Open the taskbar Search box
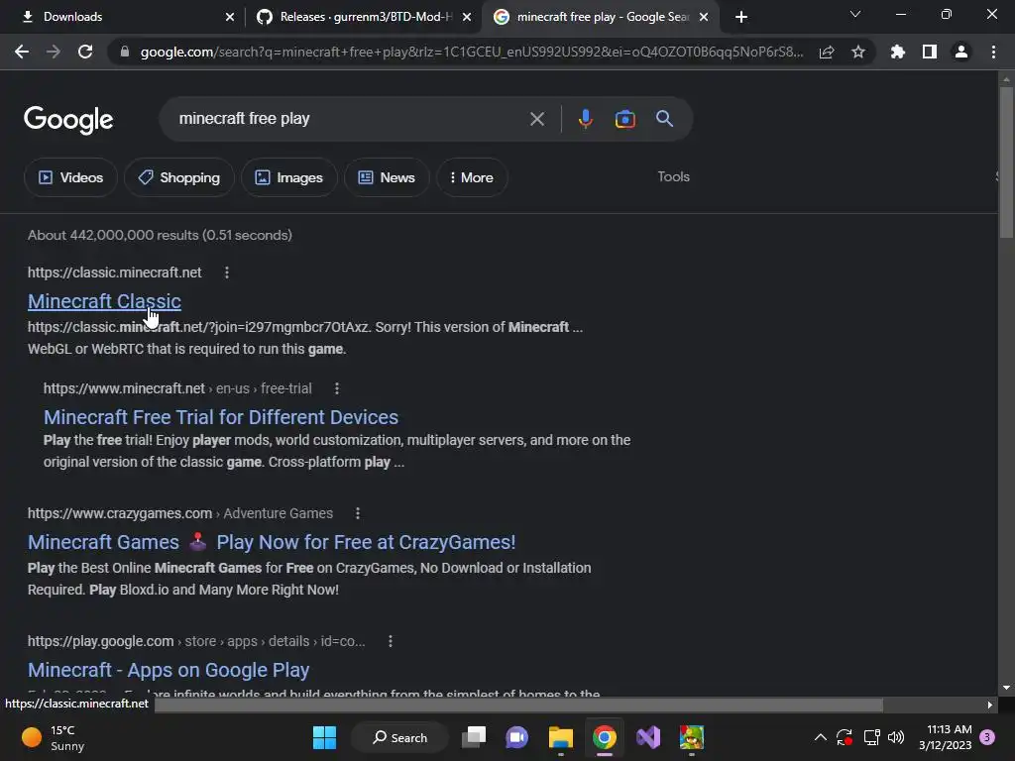The width and height of the screenshot is (1015, 761). coord(400,737)
